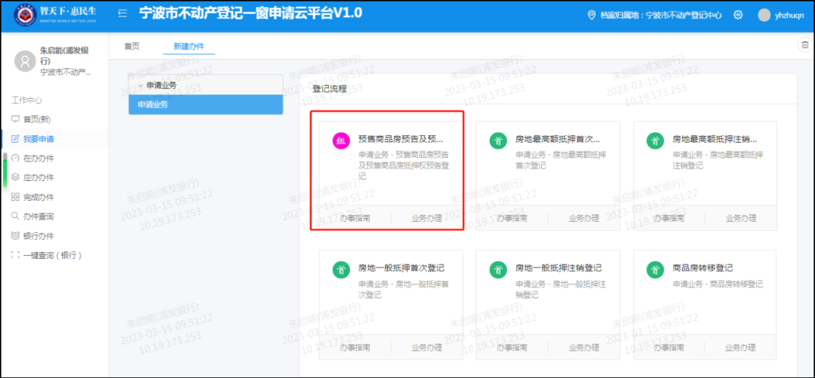Image resolution: width=815 pixels, height=378 pixels.
Task: Click the location pin icon in header
Action: point(591,14)
